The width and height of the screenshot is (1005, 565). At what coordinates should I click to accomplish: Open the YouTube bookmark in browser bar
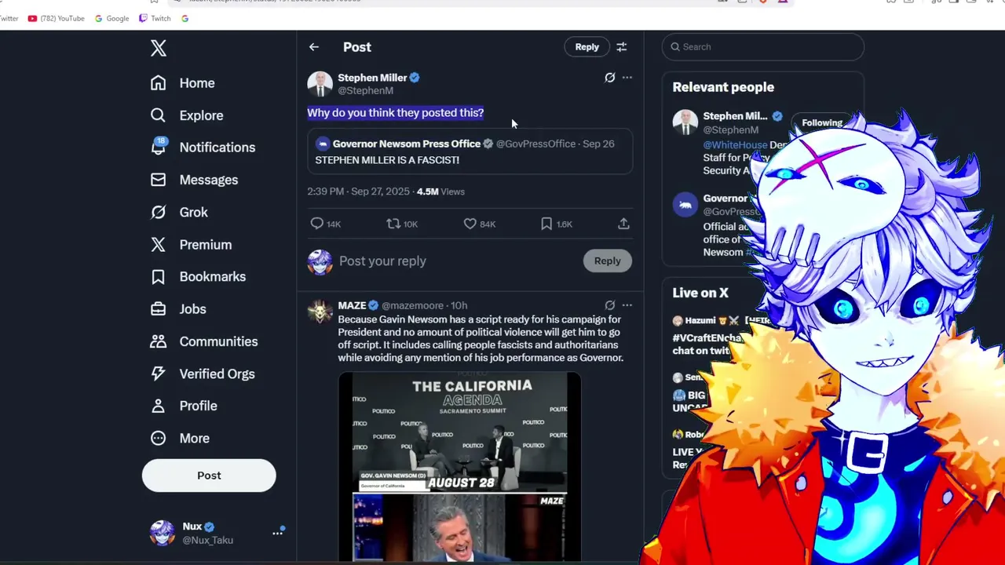tap(57, 18)
